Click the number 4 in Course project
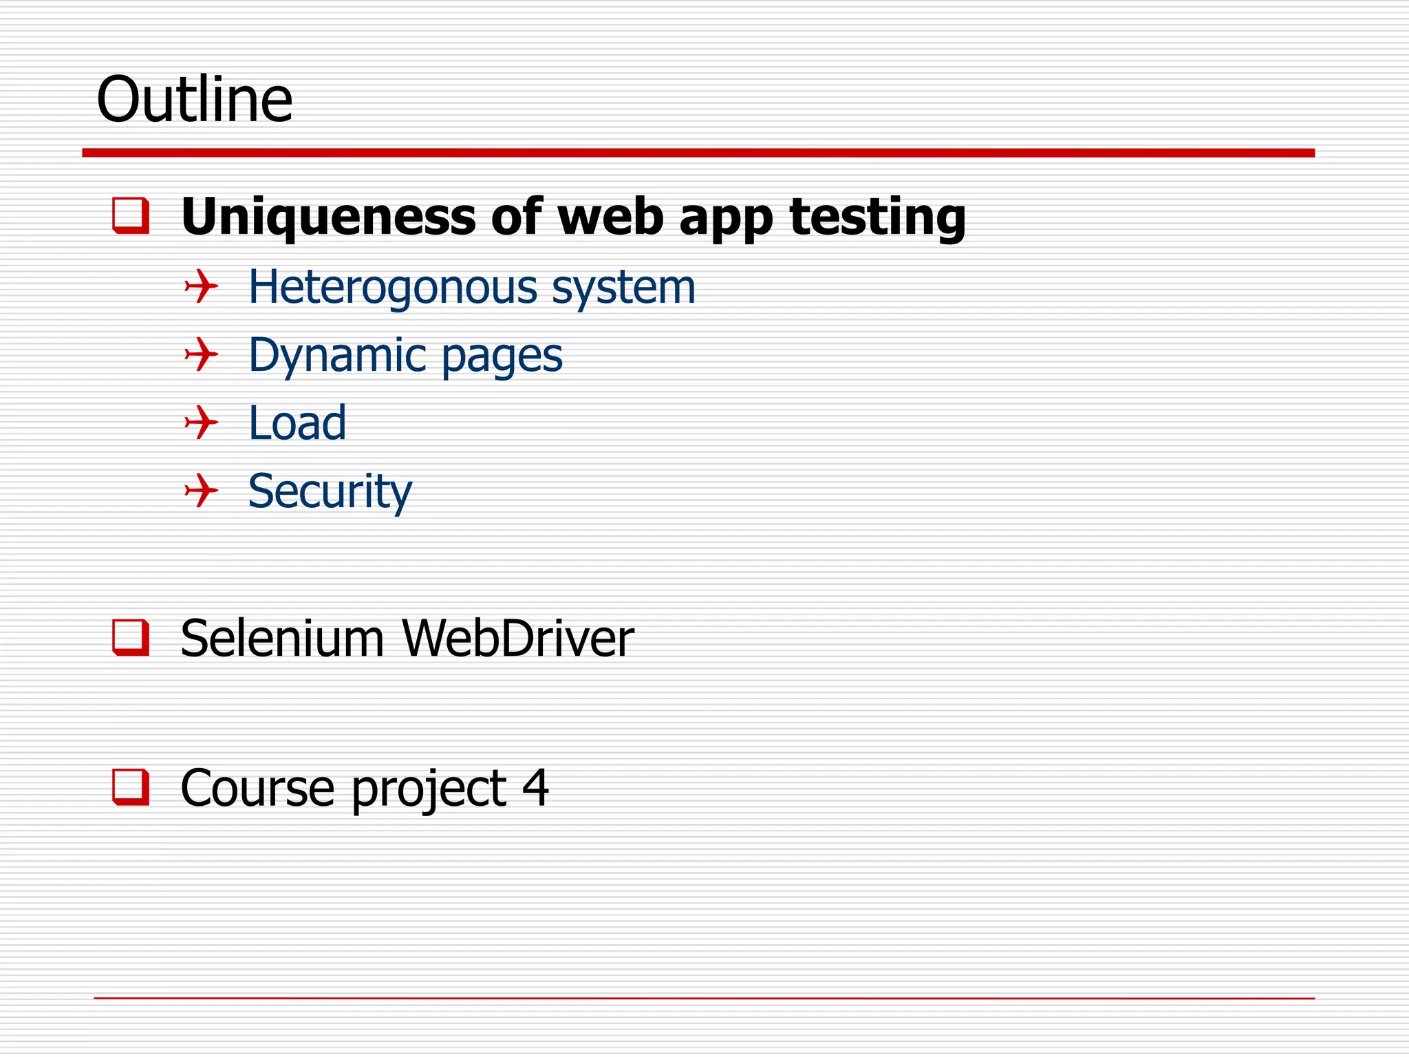Screen dimensions: 1409x1057 535,787
